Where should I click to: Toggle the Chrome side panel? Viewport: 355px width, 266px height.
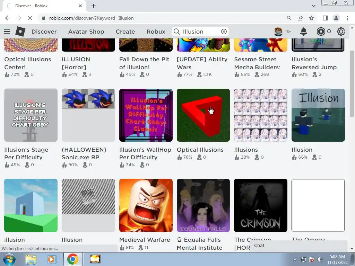[x=325, y=18]
